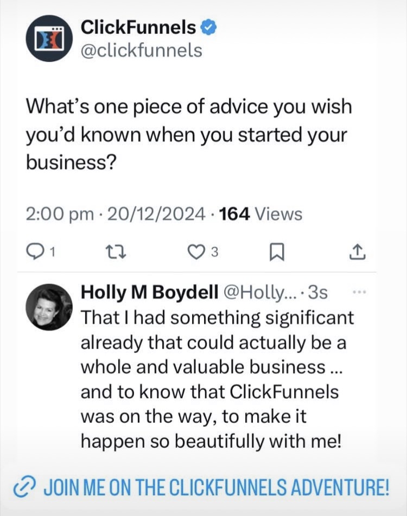Select the Holly M Boydell name
Viewport: 407px width, 516px height.
[x=149, y=293]
